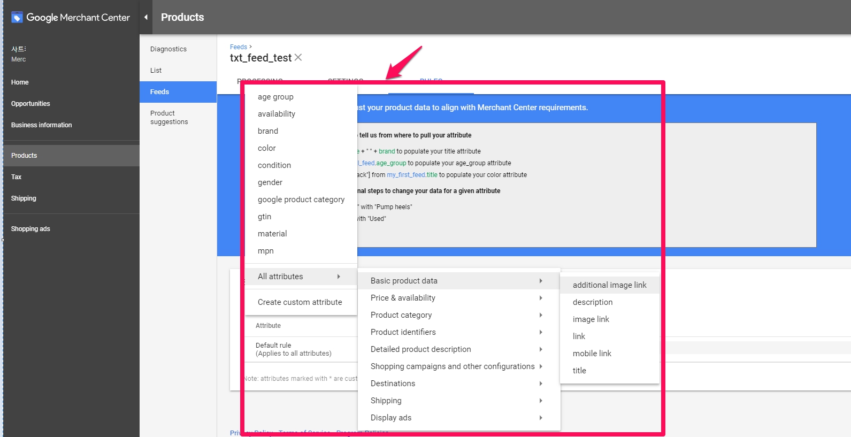The image size is (851, 437).
Task: Go to Feeds breadcrumb link
Action: tap(238, 47)
